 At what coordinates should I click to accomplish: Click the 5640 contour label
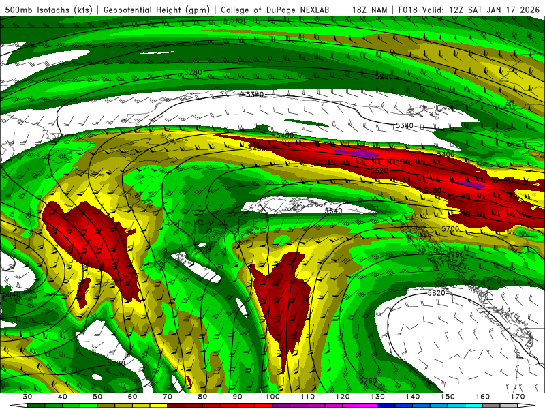pos(333,211)
